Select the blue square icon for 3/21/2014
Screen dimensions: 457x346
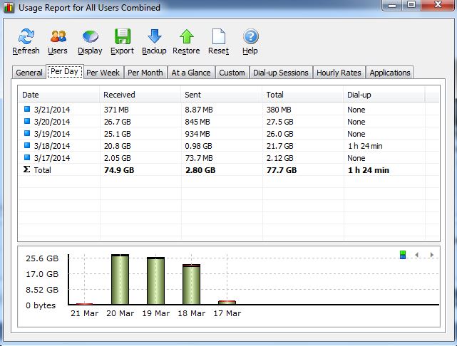pyautogui.click(x=27, y=109)
